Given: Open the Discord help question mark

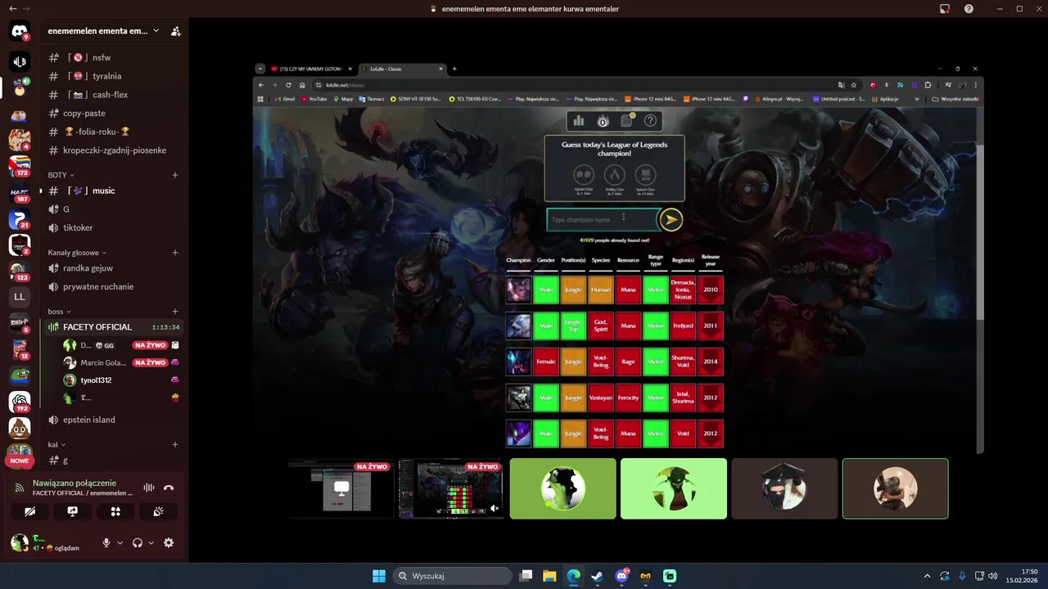Looking at the screenshot, I should click(969, 9).
